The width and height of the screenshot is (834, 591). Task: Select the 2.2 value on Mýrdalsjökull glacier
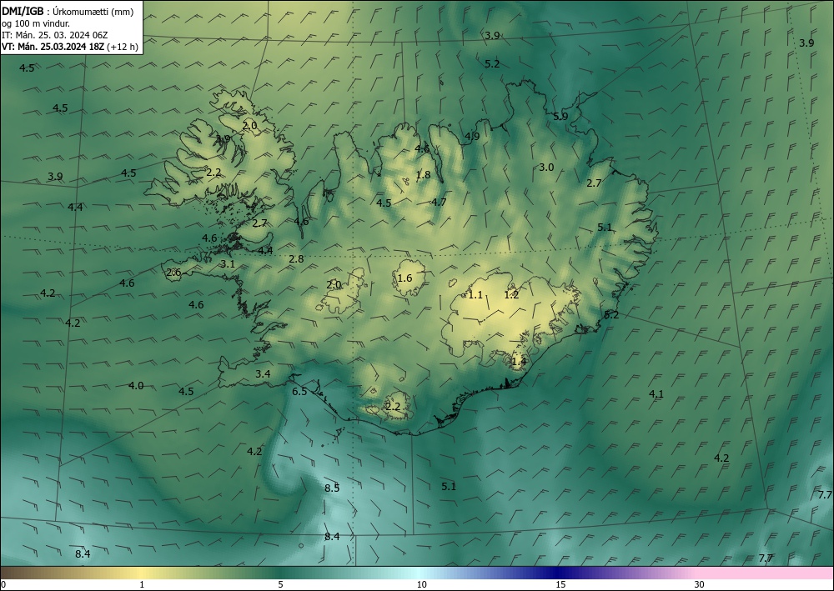coord(393,407)
